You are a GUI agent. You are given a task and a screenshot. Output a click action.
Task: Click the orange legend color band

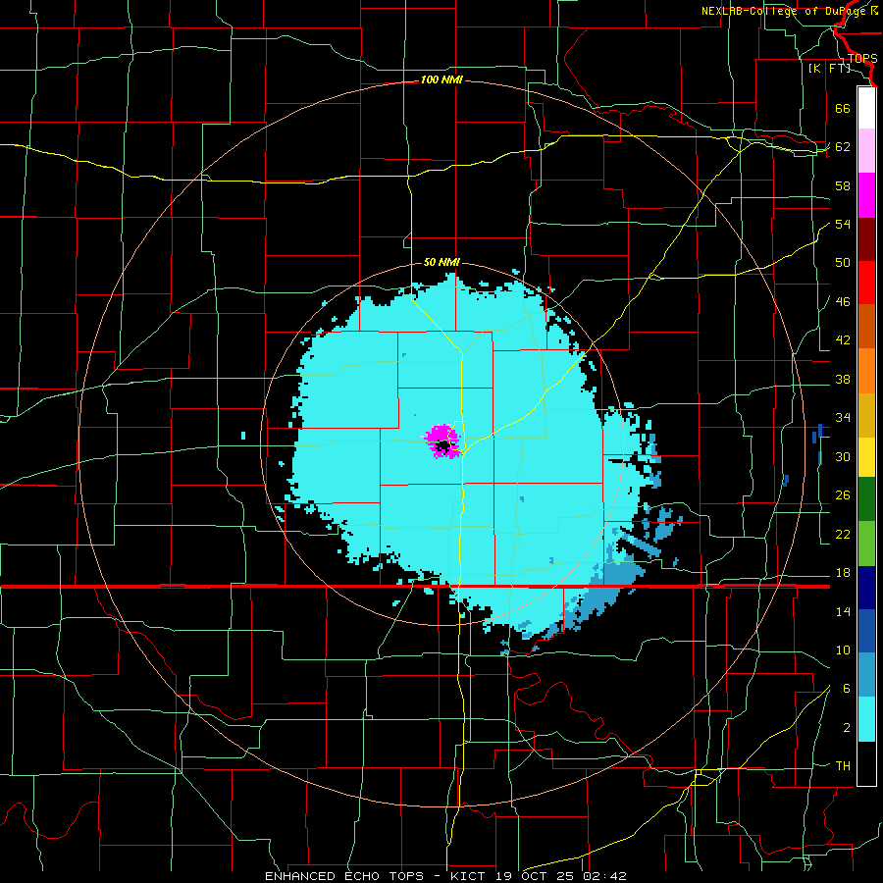click(x=866, y=371)
